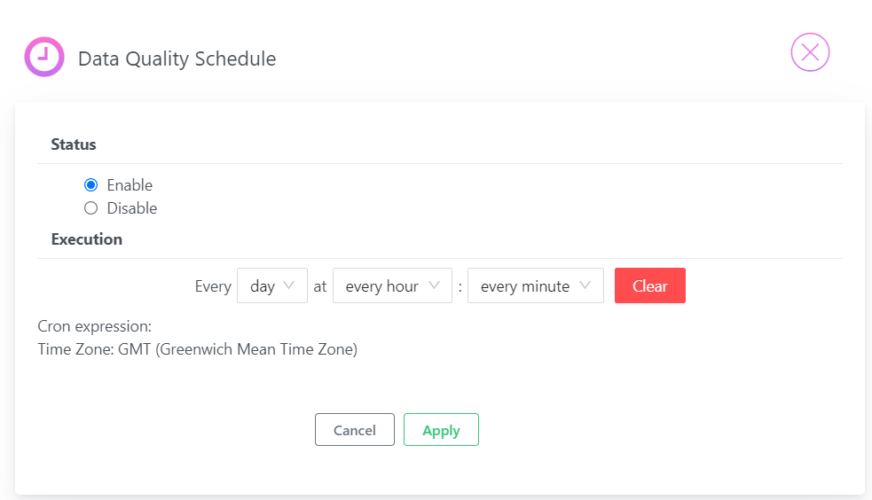872x500 pixels.
Task: Click the Cron expression text line
Action: 95,326
